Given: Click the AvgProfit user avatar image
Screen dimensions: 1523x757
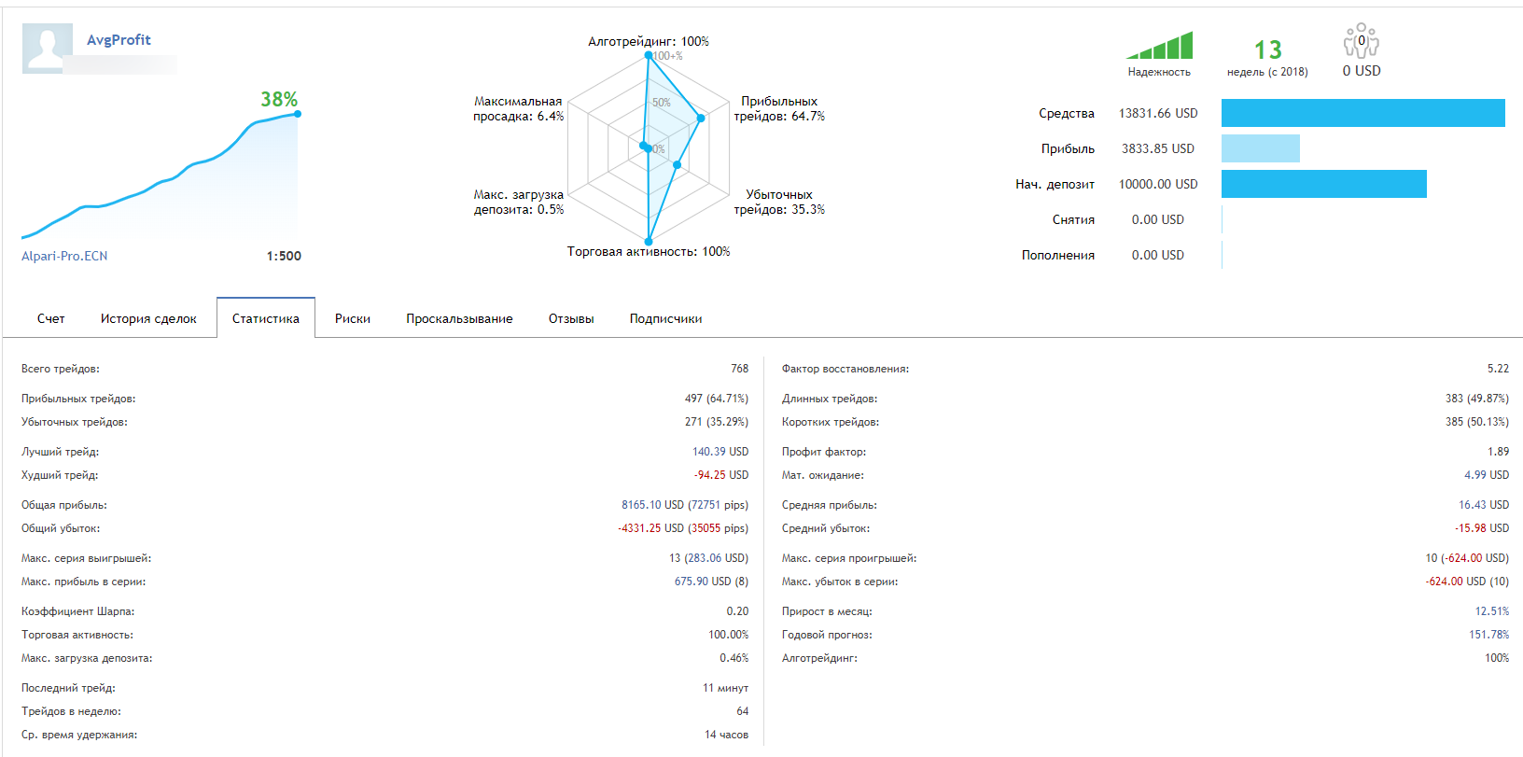Looking at the screenshot, I should [x=47, y=49].
